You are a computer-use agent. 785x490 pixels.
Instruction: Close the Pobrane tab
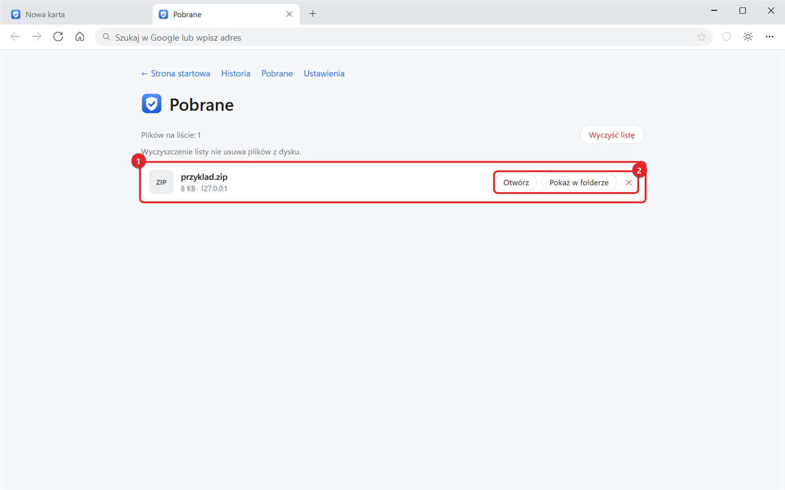pyautogui.click(x=289, y=14)
